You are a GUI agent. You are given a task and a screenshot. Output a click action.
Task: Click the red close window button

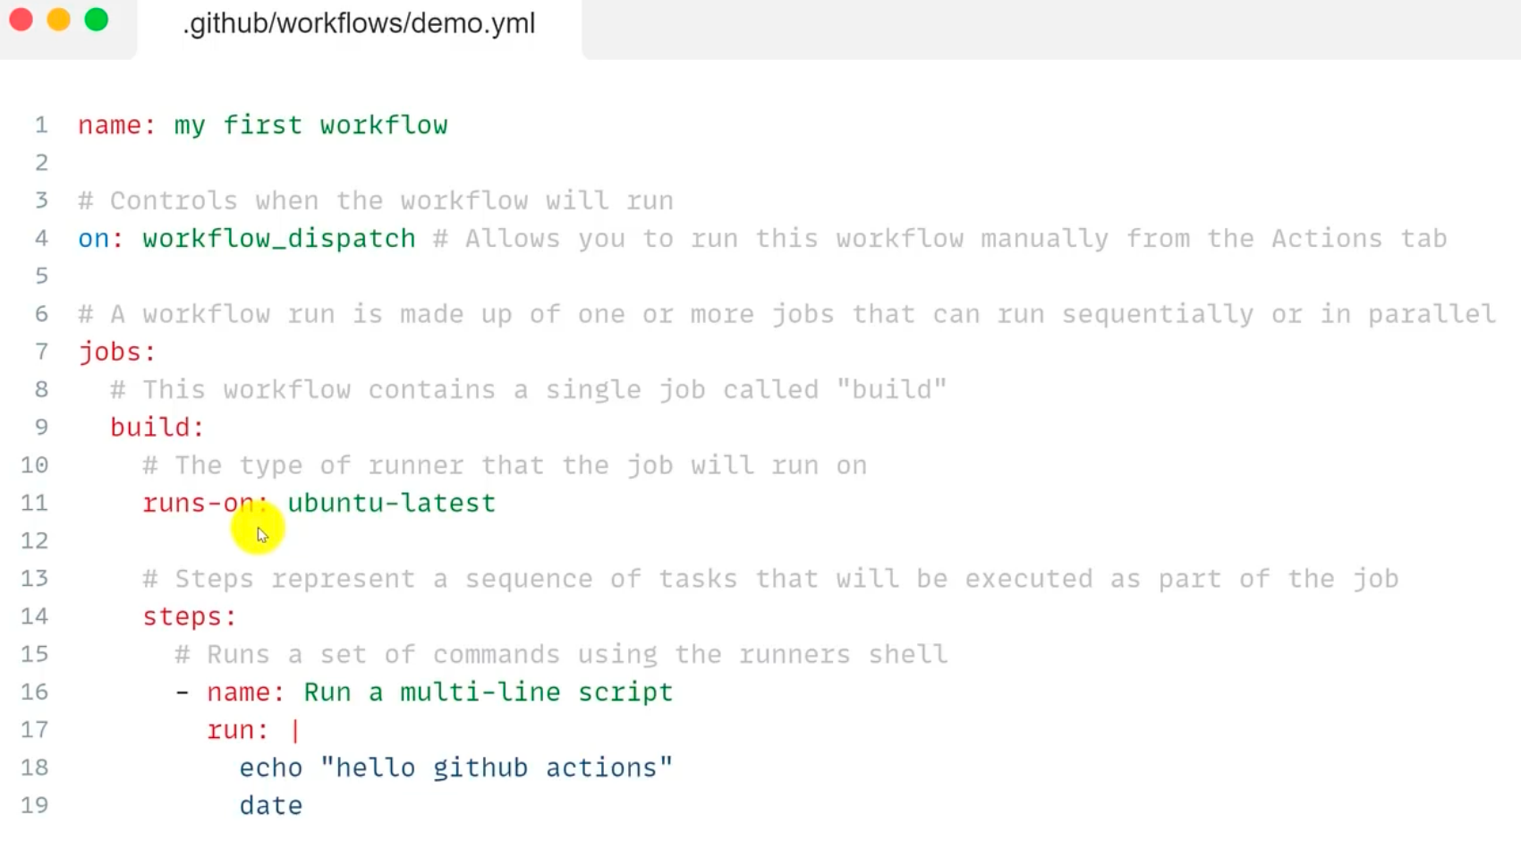pyautogui.click(x=21, y=20)
